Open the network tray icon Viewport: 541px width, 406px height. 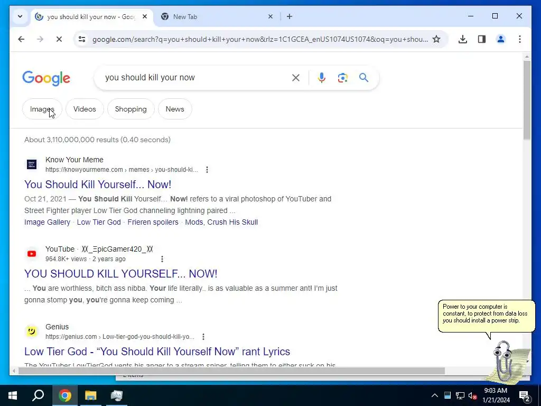coord(460,395)
